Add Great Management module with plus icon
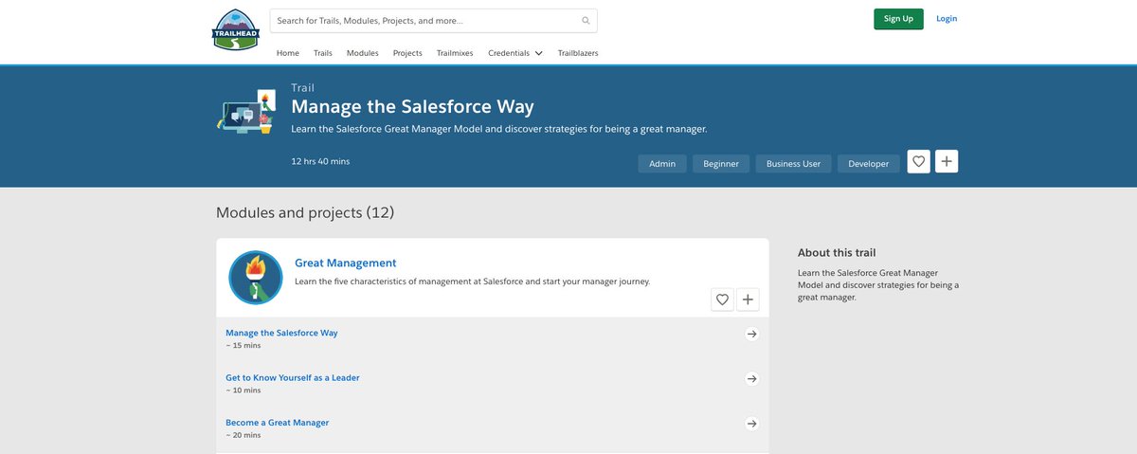The height and width of the screenshot is (454, 1137). point(749,300)
